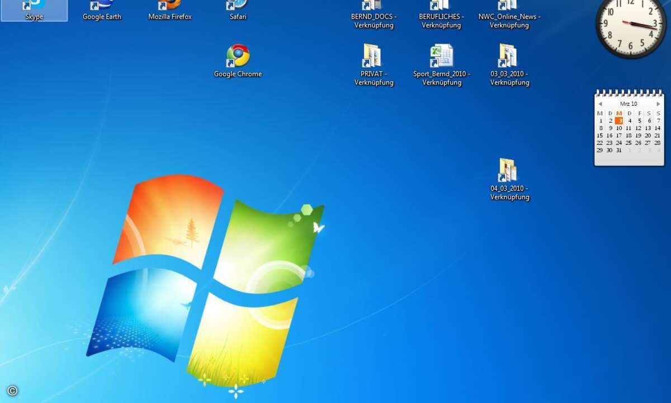
Task: Click the 'Mrz 10' calendar title
Action: click(629, 104)
